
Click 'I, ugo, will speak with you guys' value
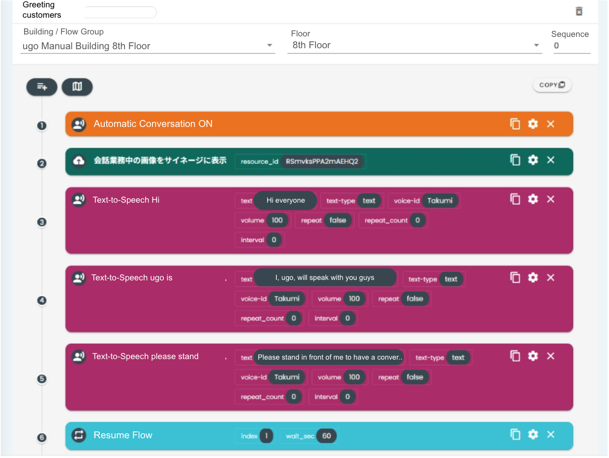325,277
